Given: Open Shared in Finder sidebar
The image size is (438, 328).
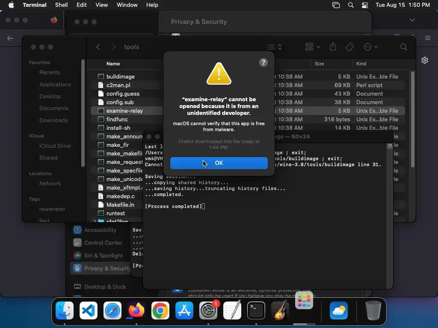Looking at the screenshot, I should [x=48, y=158].
